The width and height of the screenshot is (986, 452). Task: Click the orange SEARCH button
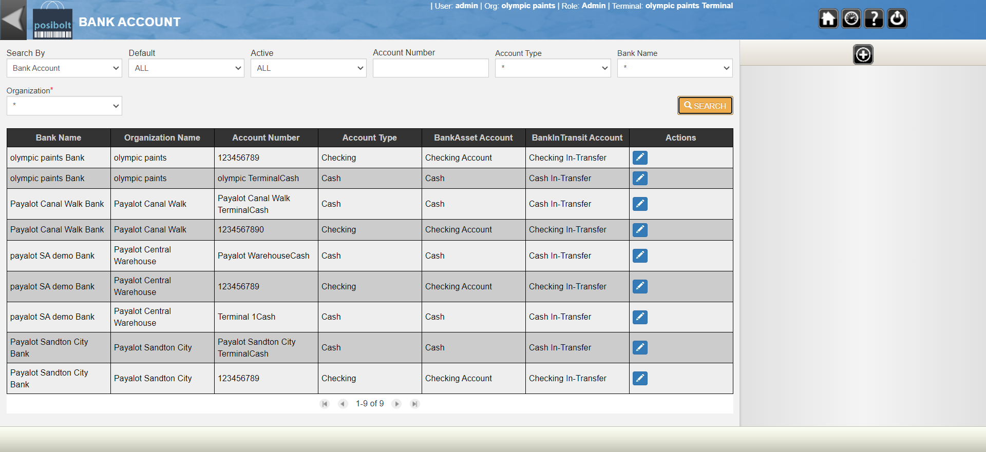[705, 106]
